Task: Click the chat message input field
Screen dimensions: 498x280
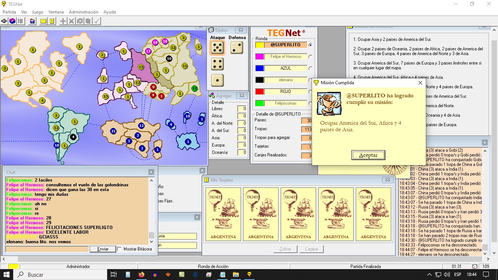Action: [47, 249]
